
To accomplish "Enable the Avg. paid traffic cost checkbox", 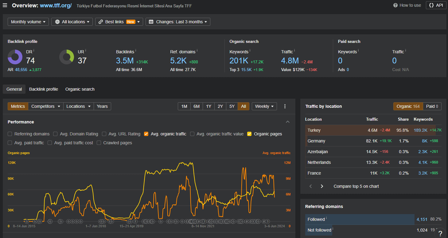I will click(x=50, y=143).
